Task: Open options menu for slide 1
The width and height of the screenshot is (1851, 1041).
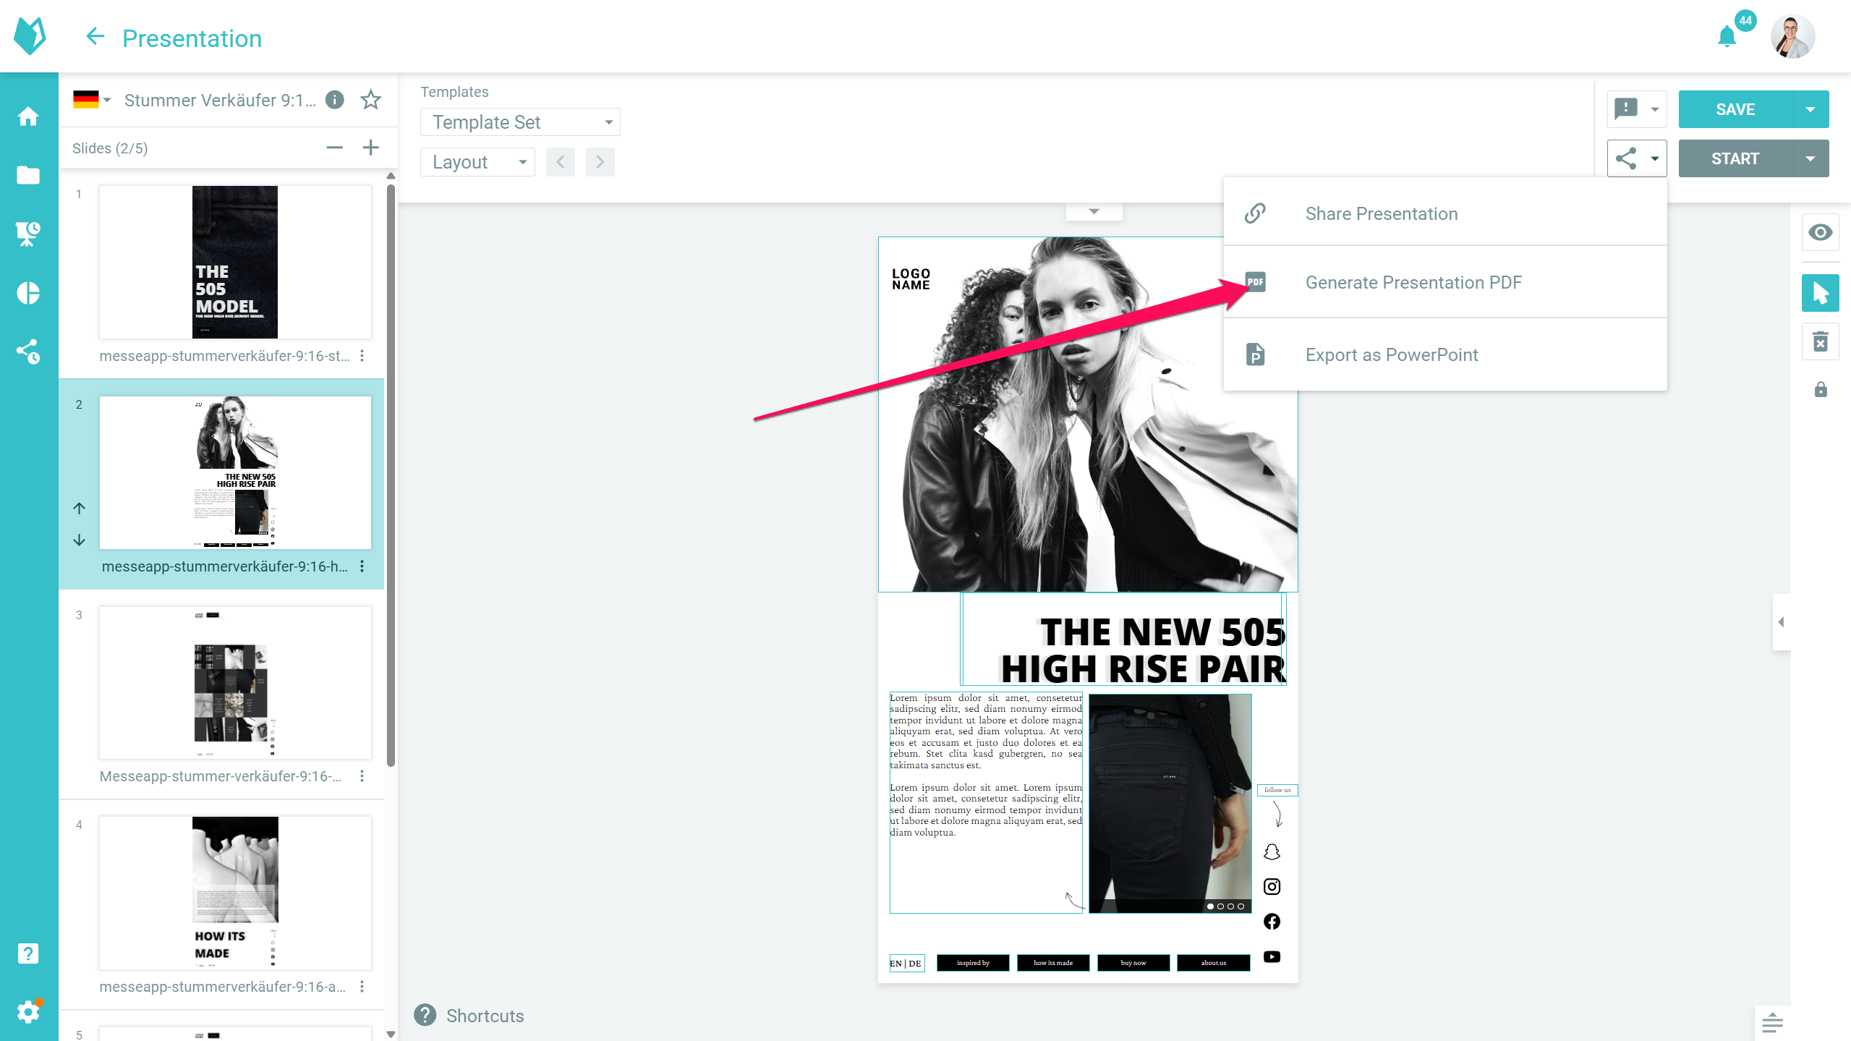Action: [x=362, y=356]
